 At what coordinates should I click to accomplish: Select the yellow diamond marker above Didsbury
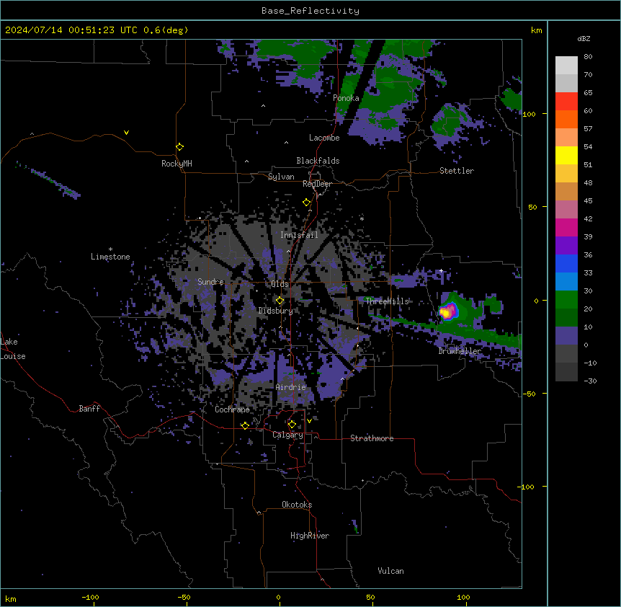coord(280,301)
